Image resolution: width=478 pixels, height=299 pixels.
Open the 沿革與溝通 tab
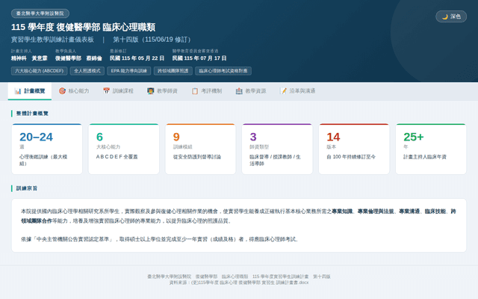pyautogui.click(x=297, y=91)
